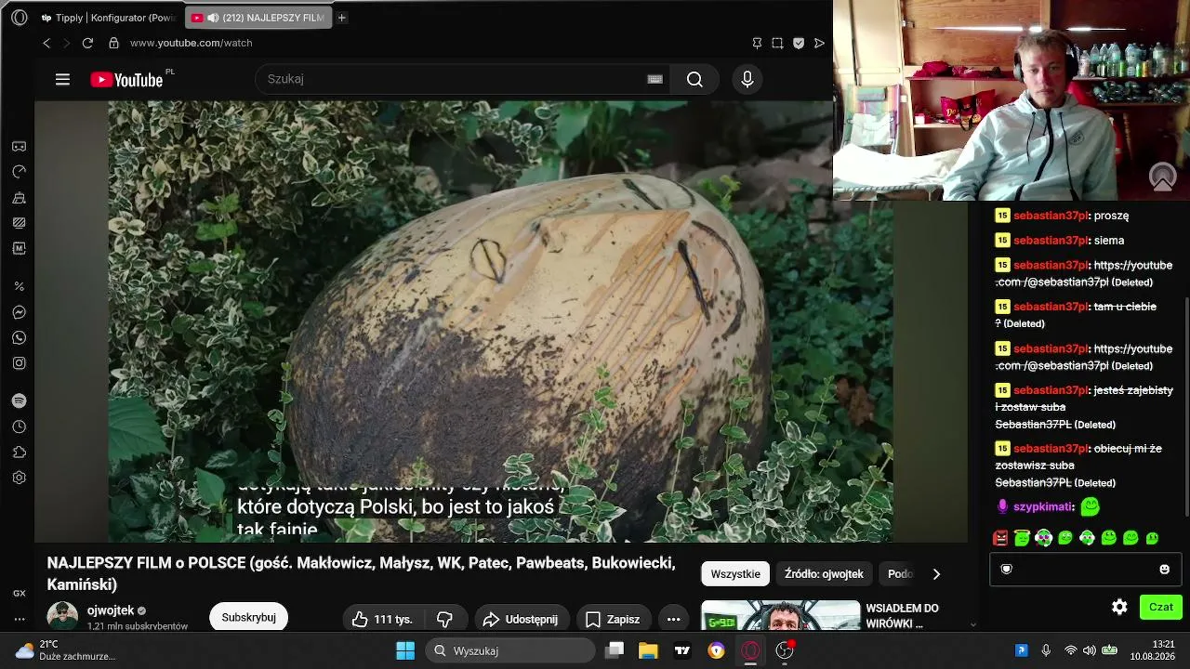
Task: Open GX Corner gamepad icon in sidebar
Action: [19, 146]
